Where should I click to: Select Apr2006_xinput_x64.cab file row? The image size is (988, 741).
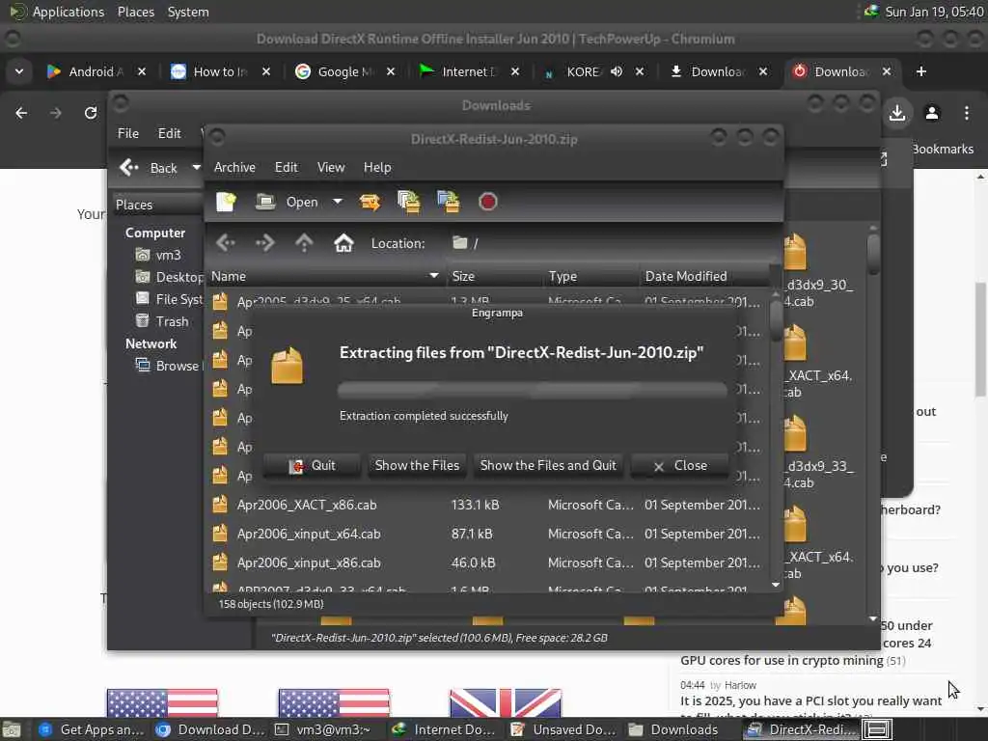[488, 534]
